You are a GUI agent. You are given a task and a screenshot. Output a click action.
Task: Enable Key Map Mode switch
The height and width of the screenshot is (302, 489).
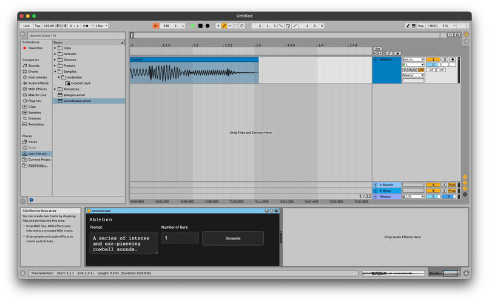(x=420, y=26)
